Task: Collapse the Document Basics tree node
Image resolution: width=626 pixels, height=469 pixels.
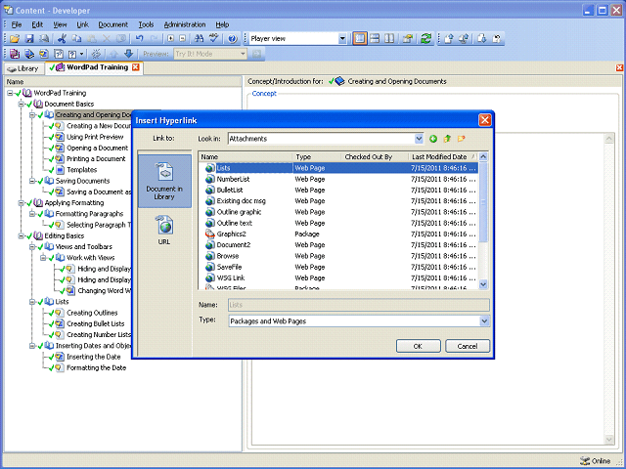Action: tap(22, 105)
